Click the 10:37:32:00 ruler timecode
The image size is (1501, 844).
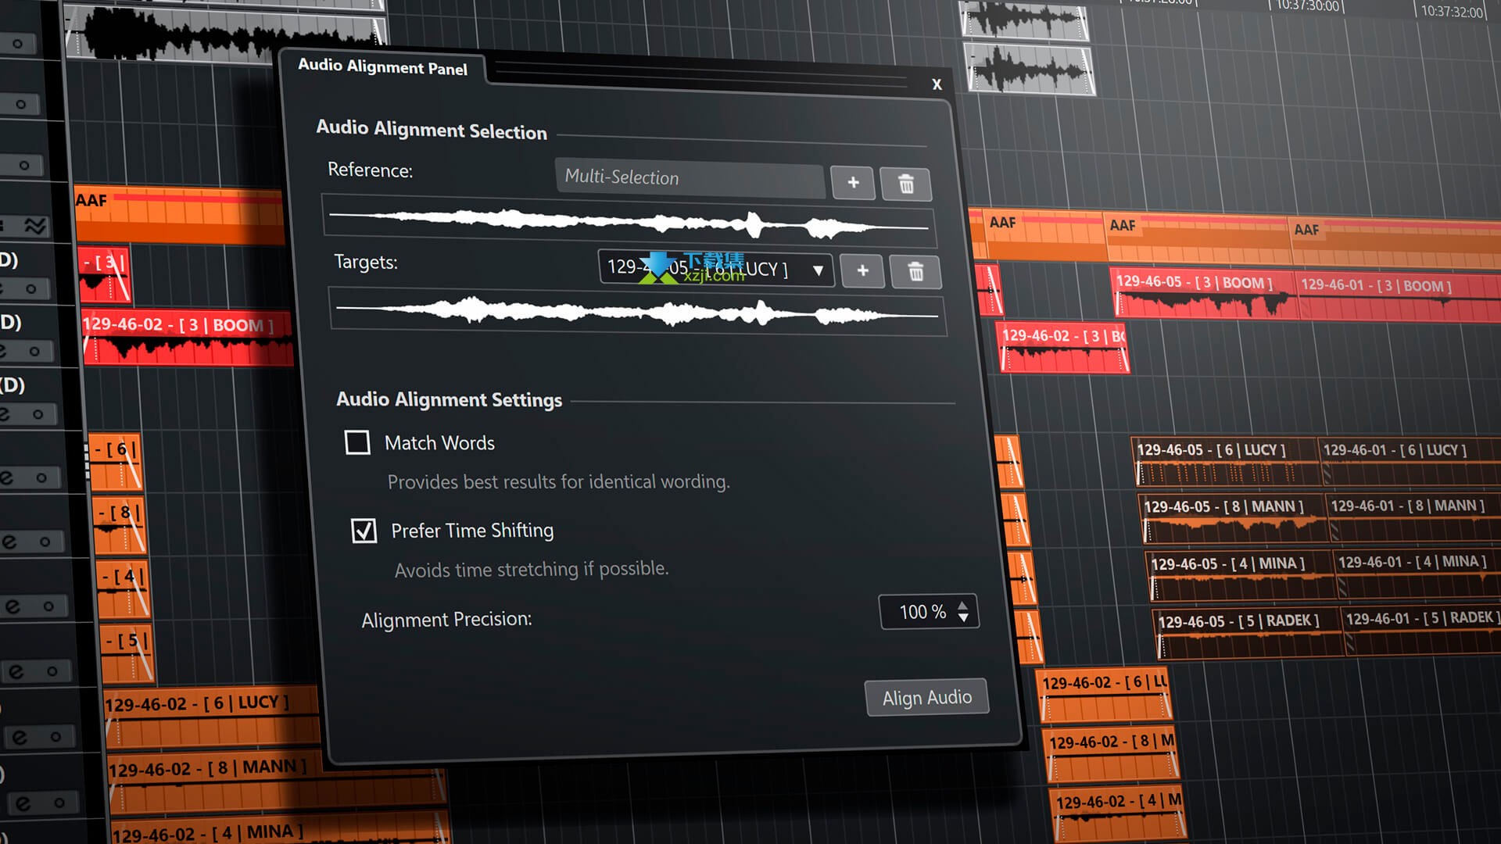(x=1451, y=11)
